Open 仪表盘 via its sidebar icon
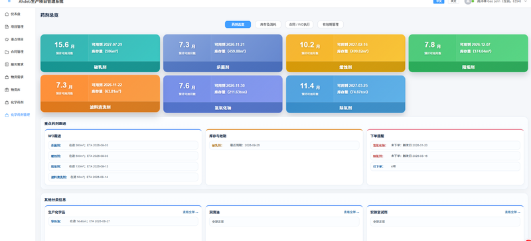 pos(7,14)
